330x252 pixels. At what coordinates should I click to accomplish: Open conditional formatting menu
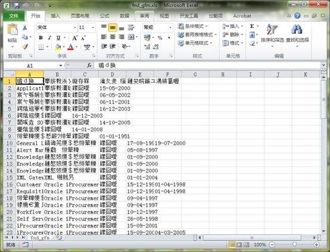(192, 26)
